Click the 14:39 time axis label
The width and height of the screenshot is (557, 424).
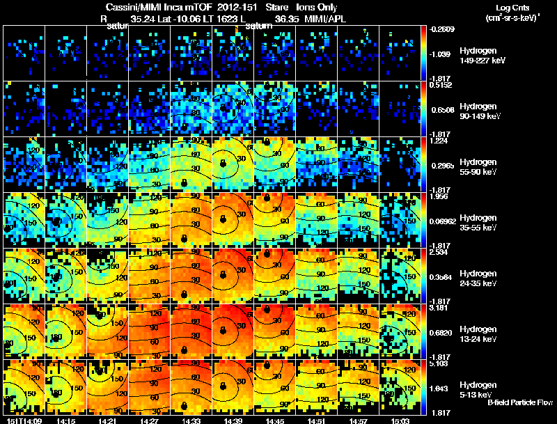pos(233,421)
